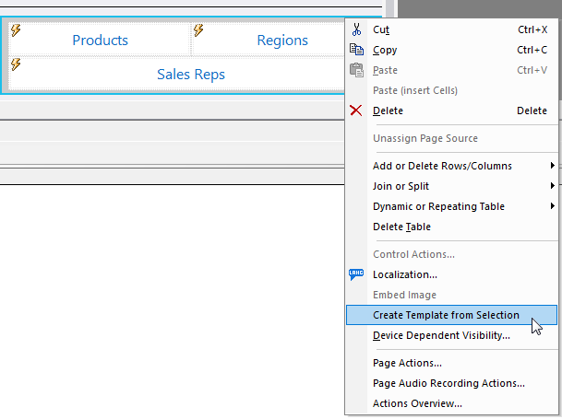562x419 pixels.
Task: Open Page Actions dialog
Action: [x=407, y=363]
